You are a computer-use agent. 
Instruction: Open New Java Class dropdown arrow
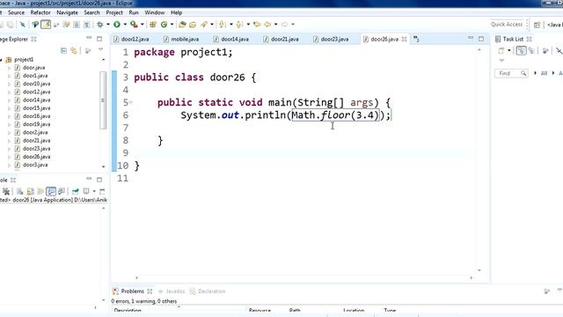pyautogui.click(x=172, y=25)
